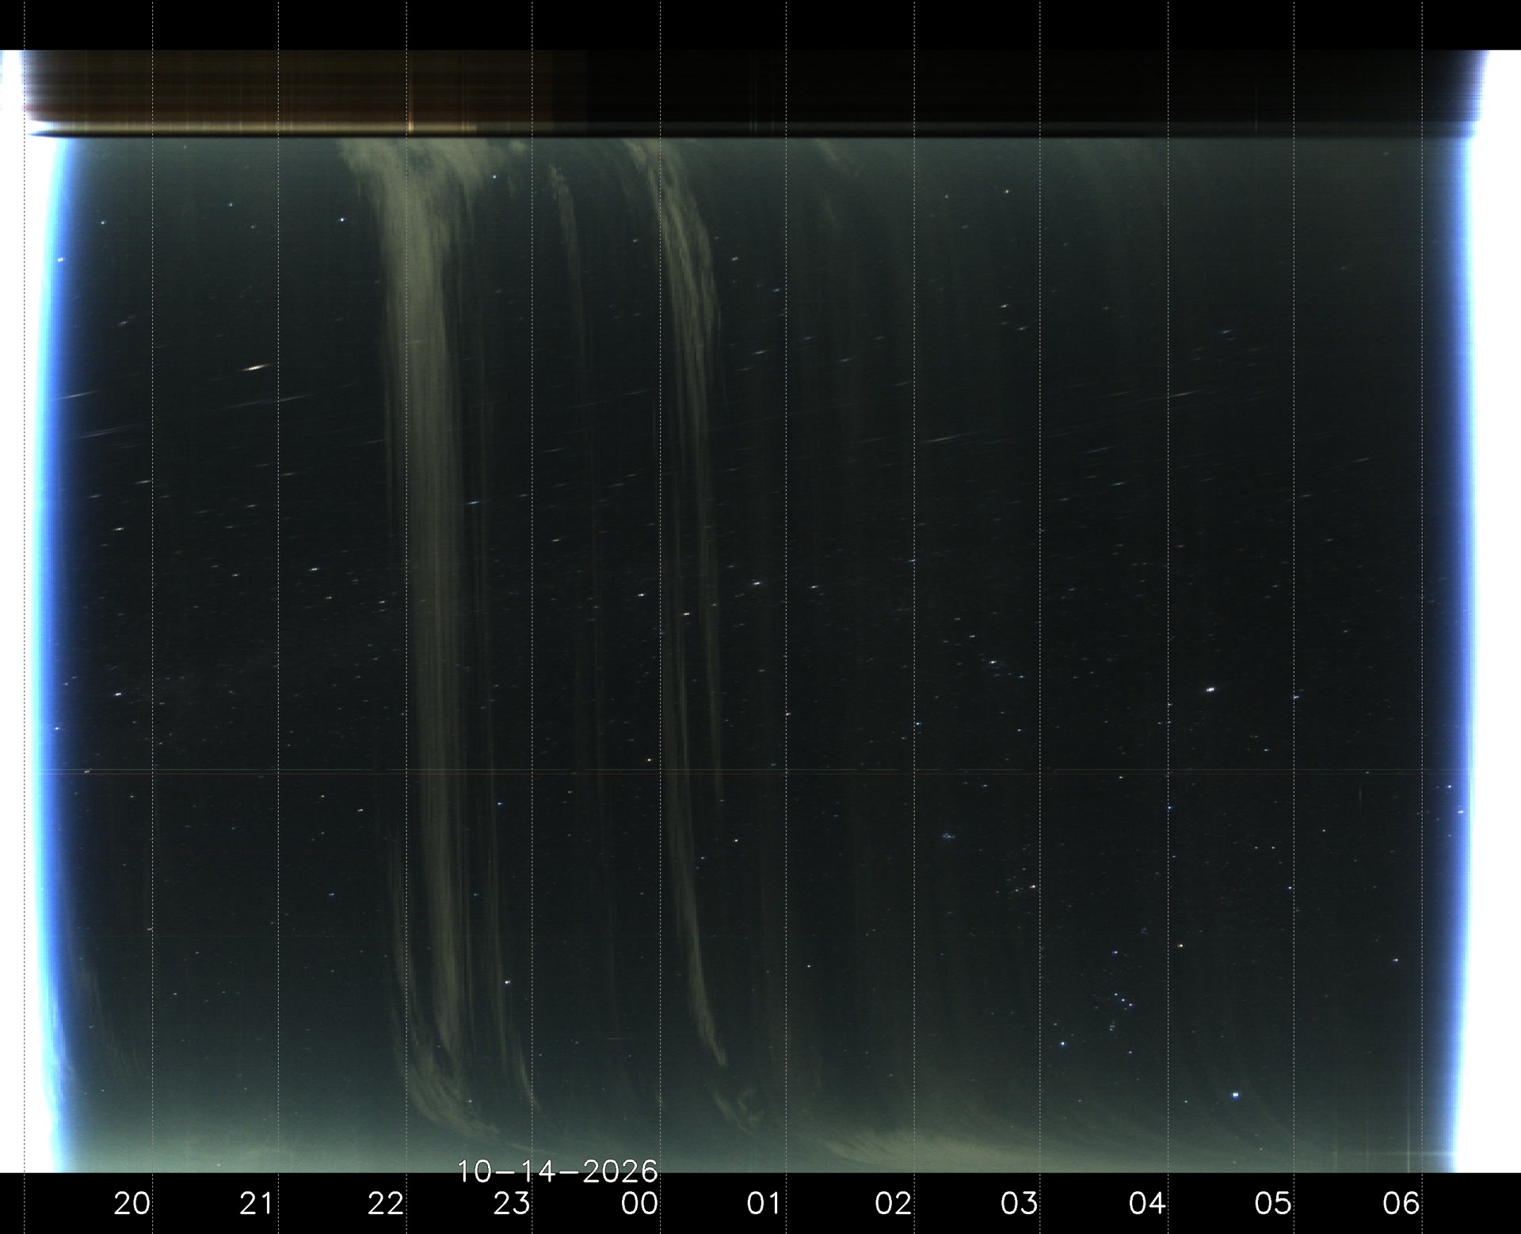Click the 20 hour label

click(132, 1204)
